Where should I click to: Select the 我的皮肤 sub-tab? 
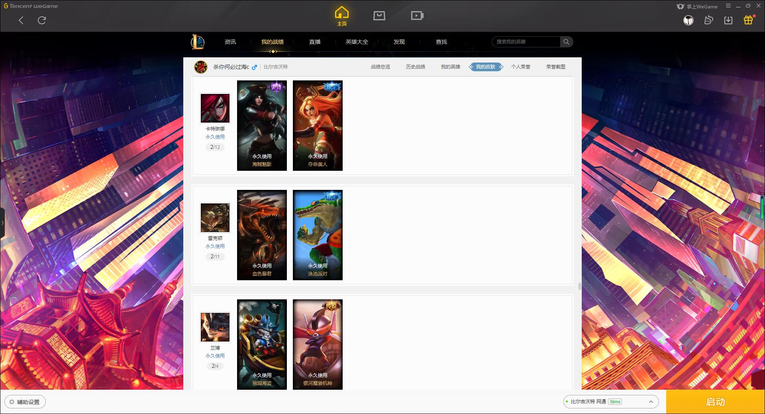pos(486,67)
